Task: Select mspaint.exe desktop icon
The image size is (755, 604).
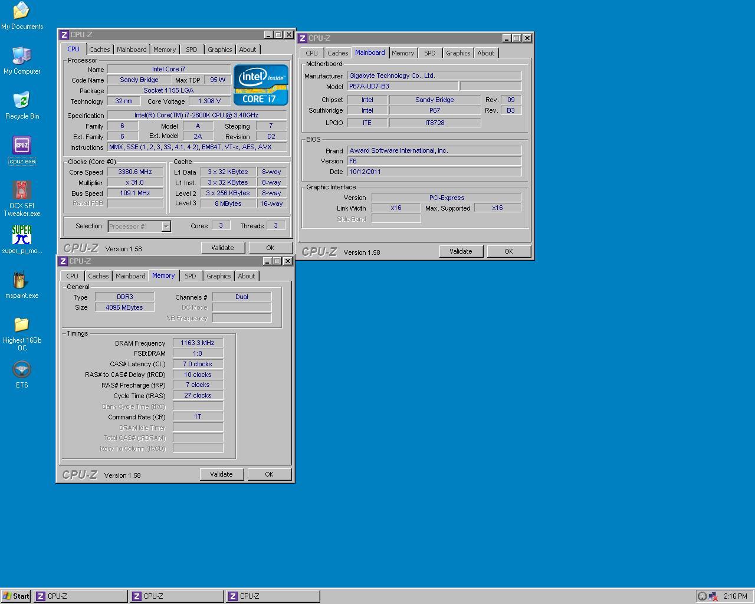Action: click(22, 285)
